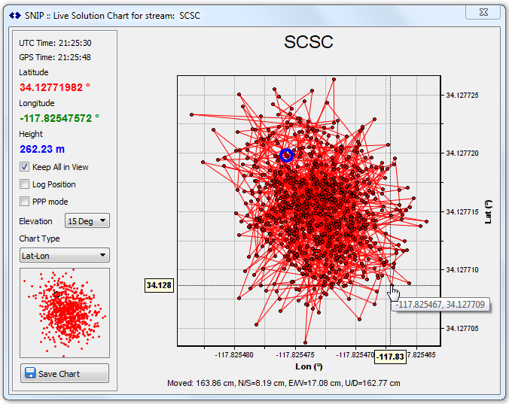Viewport: 509px width, 404px height.
Task: Expand the Chart Type Lat-Lon dropdown
Action: coord(65,255)
